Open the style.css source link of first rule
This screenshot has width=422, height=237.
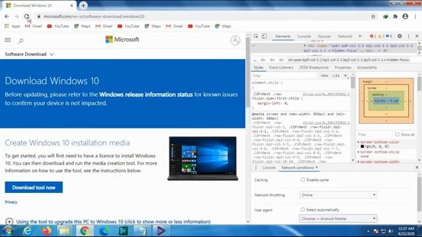pos(326,94)
